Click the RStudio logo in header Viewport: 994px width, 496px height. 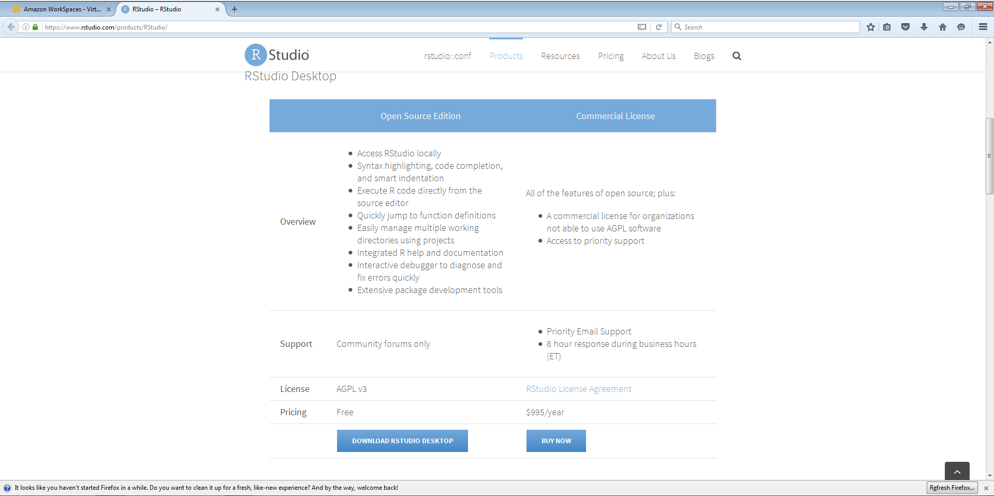click(277, 55)
